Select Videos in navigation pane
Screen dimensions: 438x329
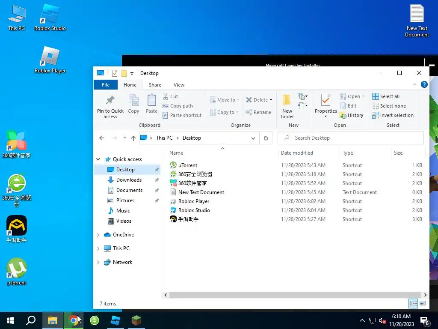[124, 221]
